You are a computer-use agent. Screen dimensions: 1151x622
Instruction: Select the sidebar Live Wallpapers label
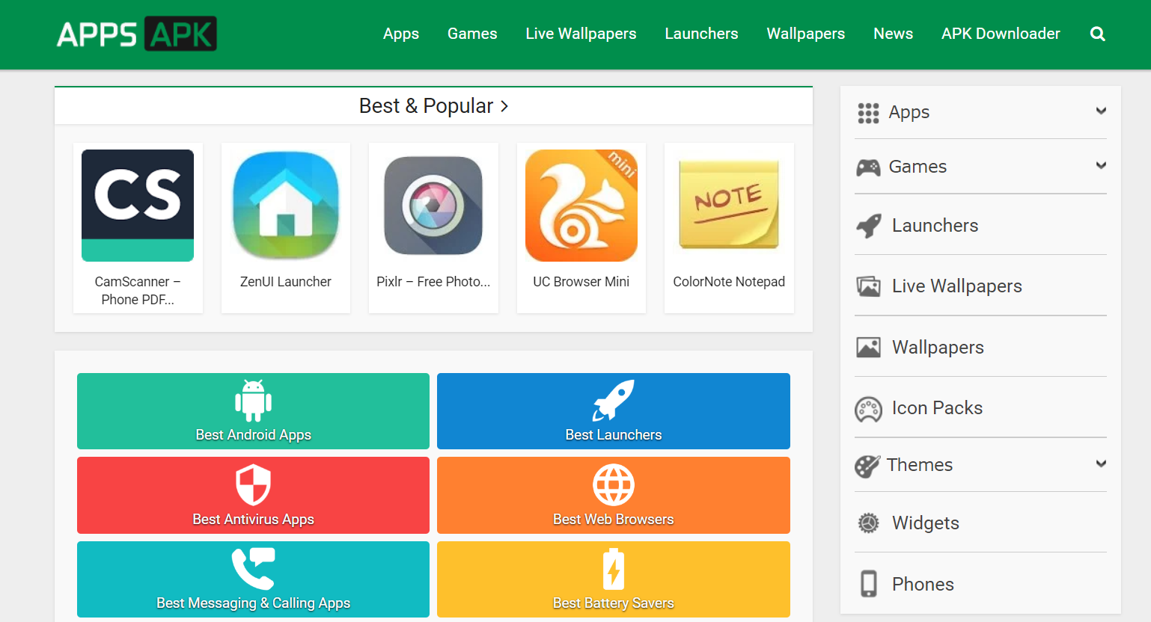click(956, 286)
